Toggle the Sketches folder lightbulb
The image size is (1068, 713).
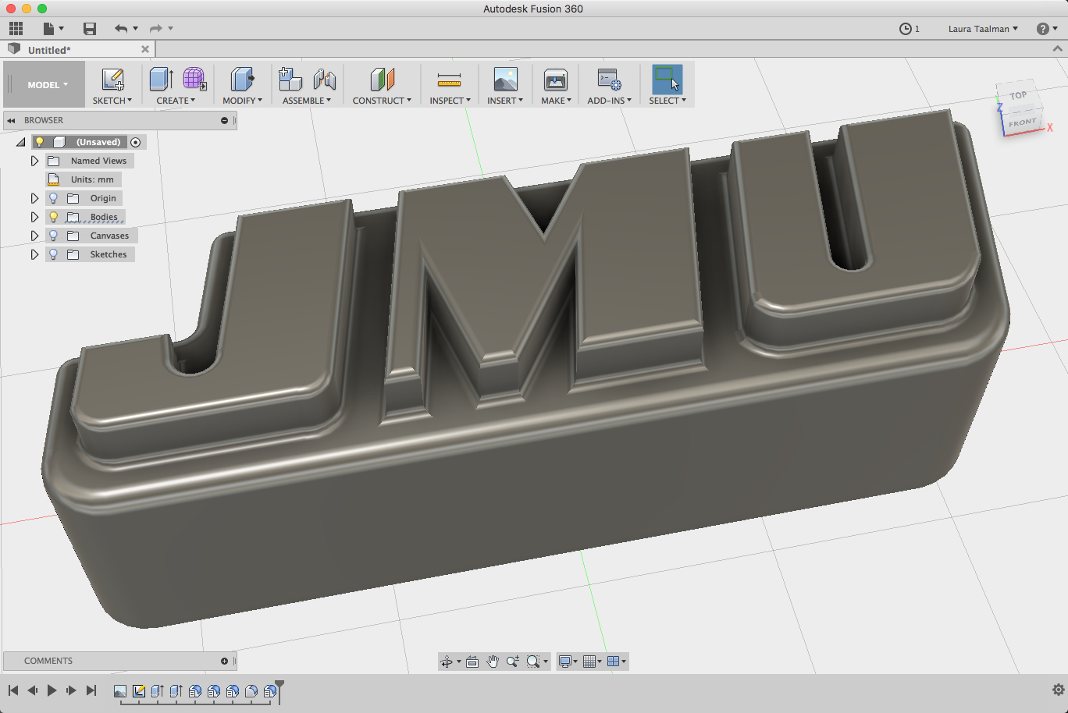pyautogui.click(x=54, y=254)
